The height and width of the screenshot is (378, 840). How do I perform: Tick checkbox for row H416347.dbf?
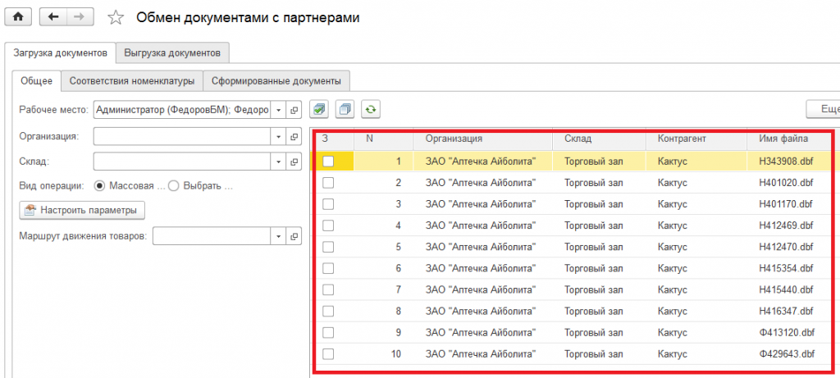(328, 311)
